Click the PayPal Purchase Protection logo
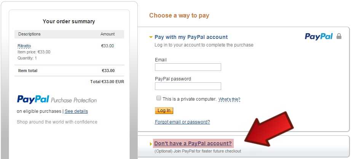The height and width of the screenshot is (159, 351). click(x=57, y=100)
